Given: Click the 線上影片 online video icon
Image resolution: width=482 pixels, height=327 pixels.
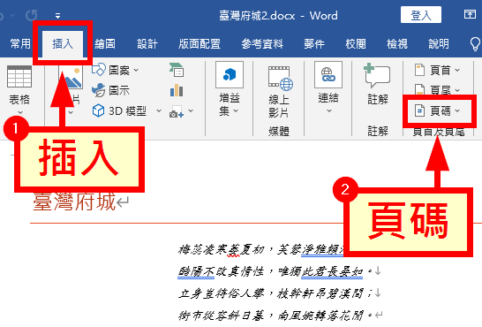Looking at the screenshot, I should 281,79.
